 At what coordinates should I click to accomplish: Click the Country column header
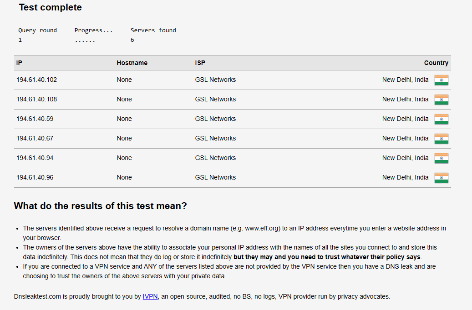(436, 63)
